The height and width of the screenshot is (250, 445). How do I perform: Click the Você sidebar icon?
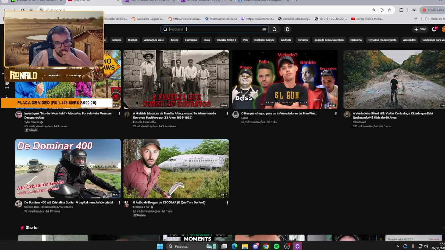[7, 84]
